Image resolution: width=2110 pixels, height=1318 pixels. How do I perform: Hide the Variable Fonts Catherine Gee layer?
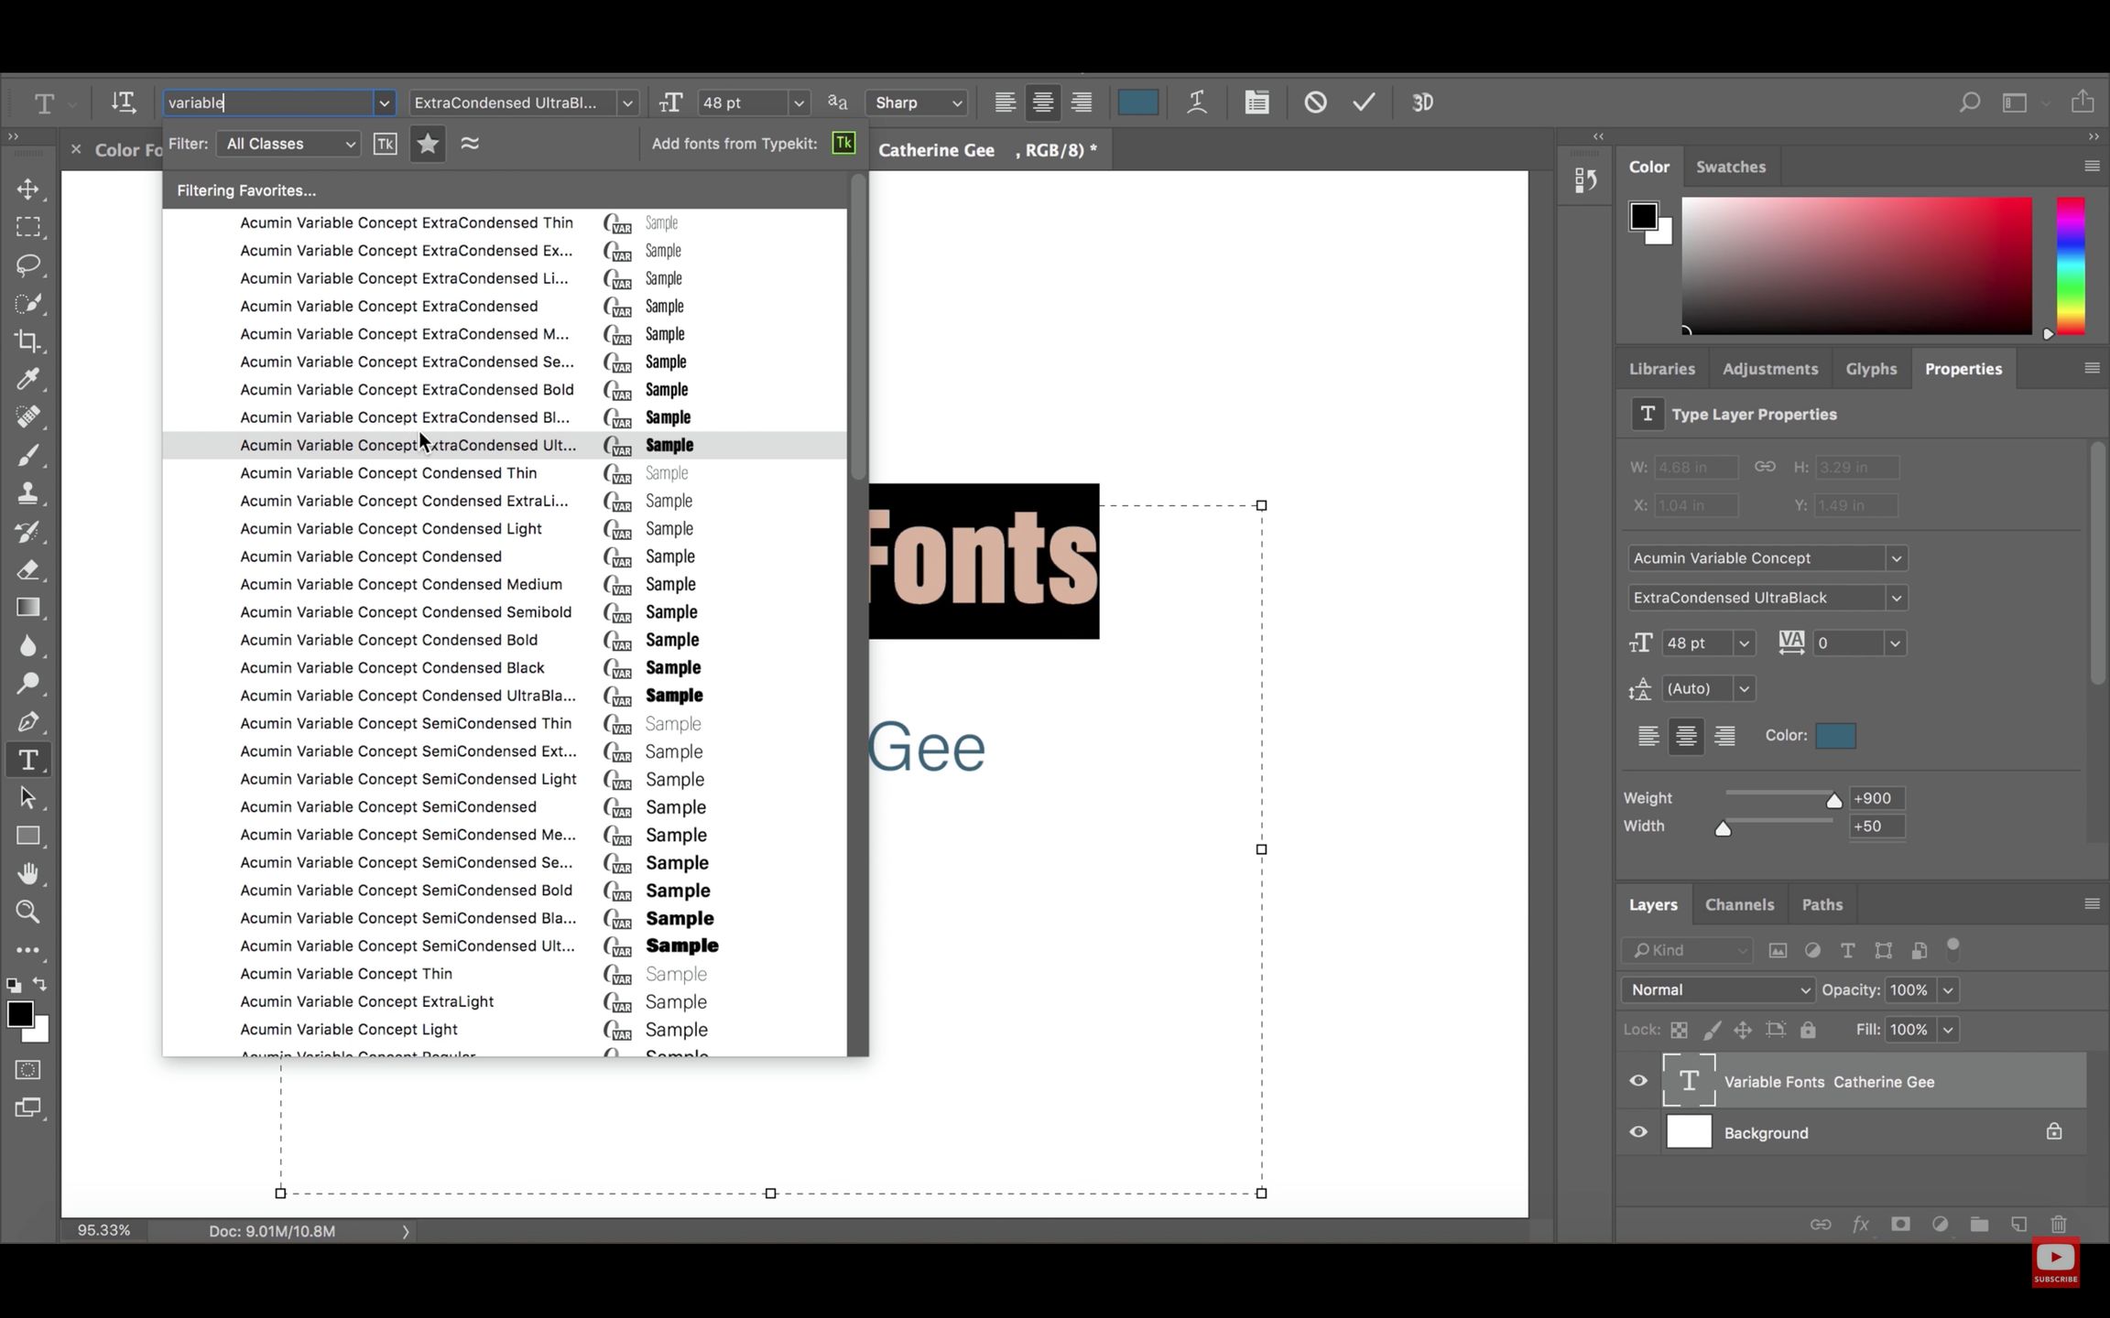(1638, 1081)
